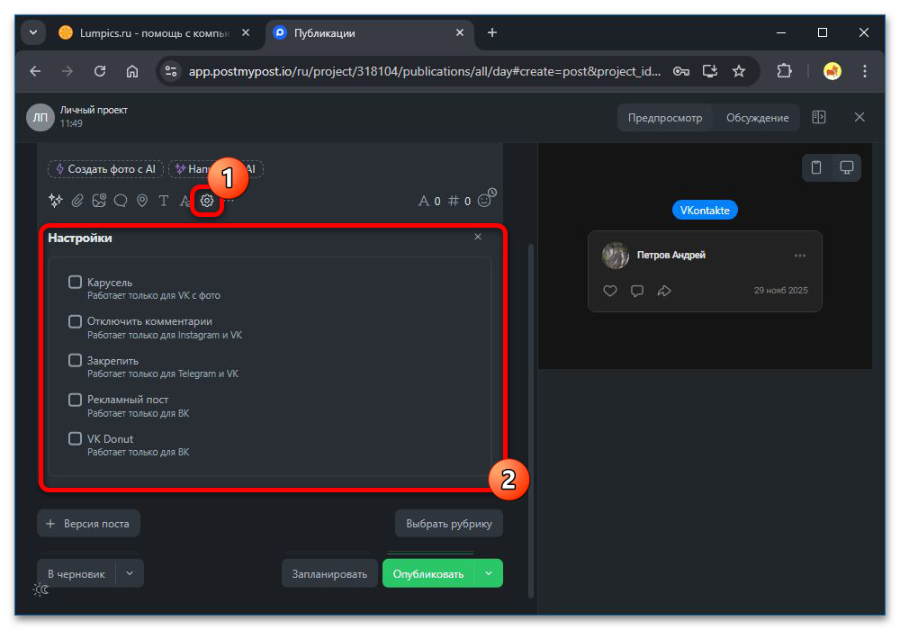Click the address bar URL field
Screen dimensions: 900x630
pos(425,71)
